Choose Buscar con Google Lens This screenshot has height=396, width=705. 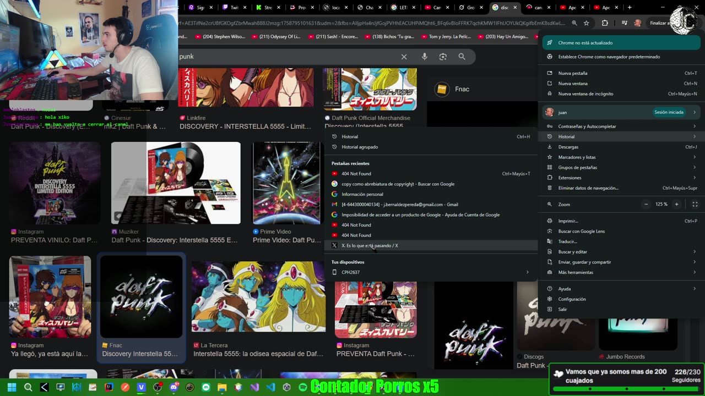pyautogui.click(x=621, y=232)
